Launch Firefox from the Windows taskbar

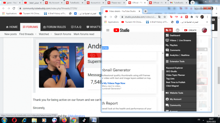64,120
